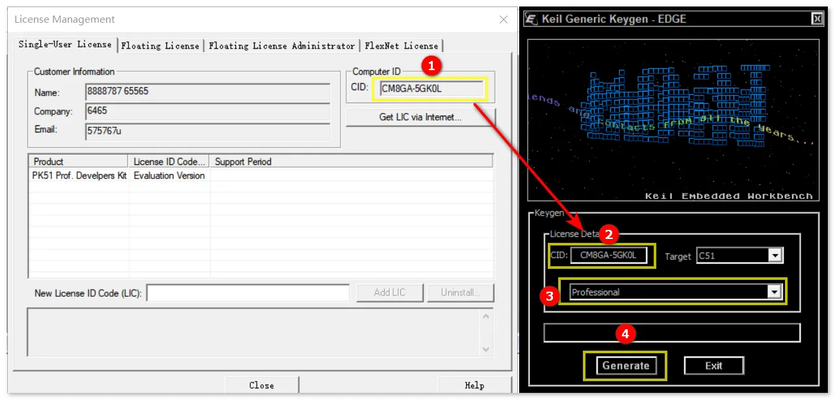The height and width of the screenshot is (400, 835).
Task: Click the Support Period column header
Action: [x=352, y=161]
